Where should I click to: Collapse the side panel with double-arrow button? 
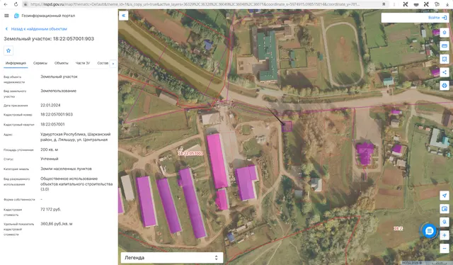click(124, 16)
